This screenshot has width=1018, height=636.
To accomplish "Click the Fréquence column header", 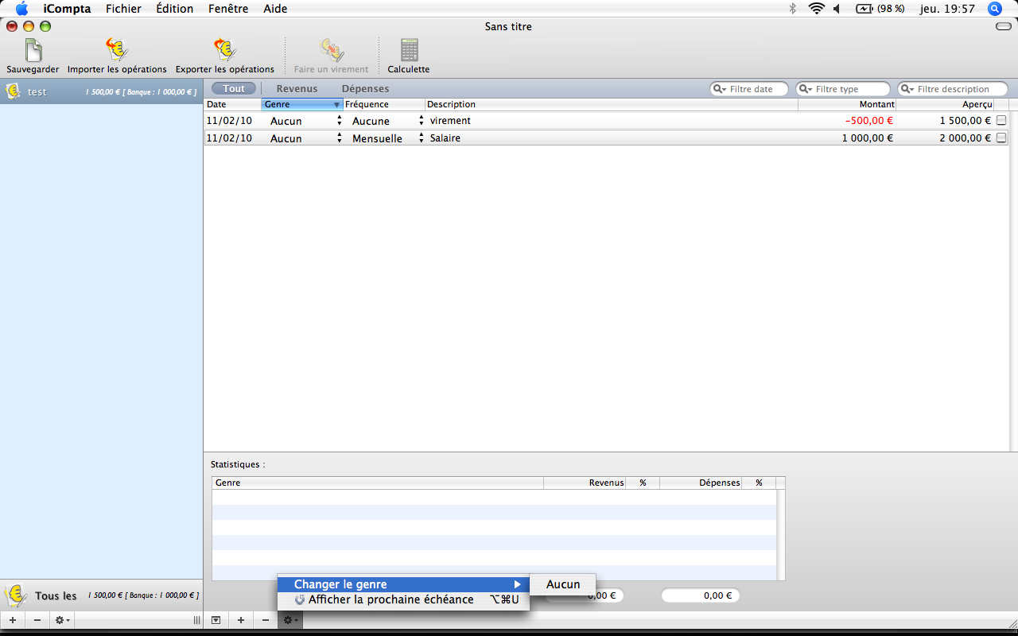I will (384, 104).
